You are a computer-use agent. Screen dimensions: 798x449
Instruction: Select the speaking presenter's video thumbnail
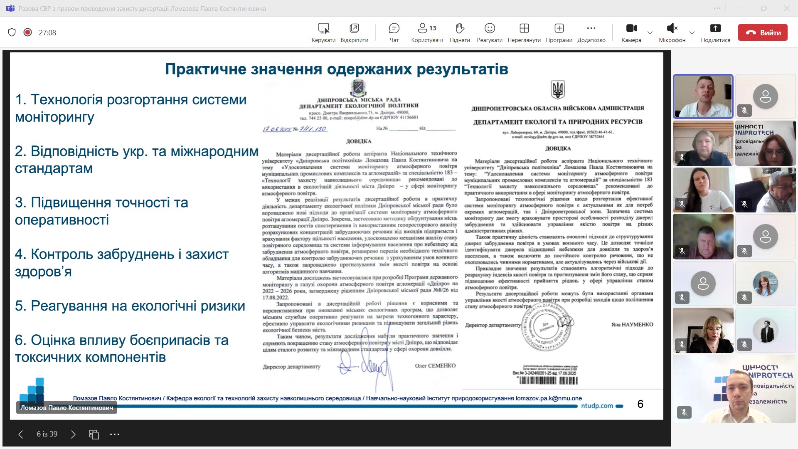(703, 96)
